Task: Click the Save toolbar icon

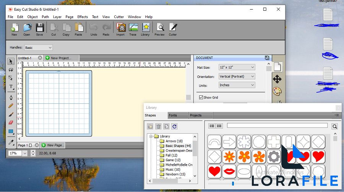Action: click(x=39, y=30)
